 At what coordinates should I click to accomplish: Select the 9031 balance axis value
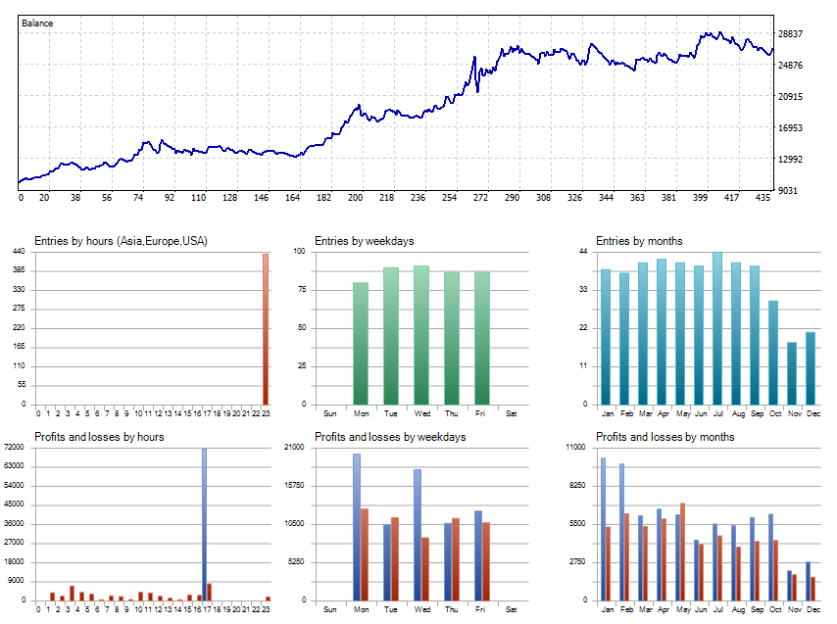point(788,190)
